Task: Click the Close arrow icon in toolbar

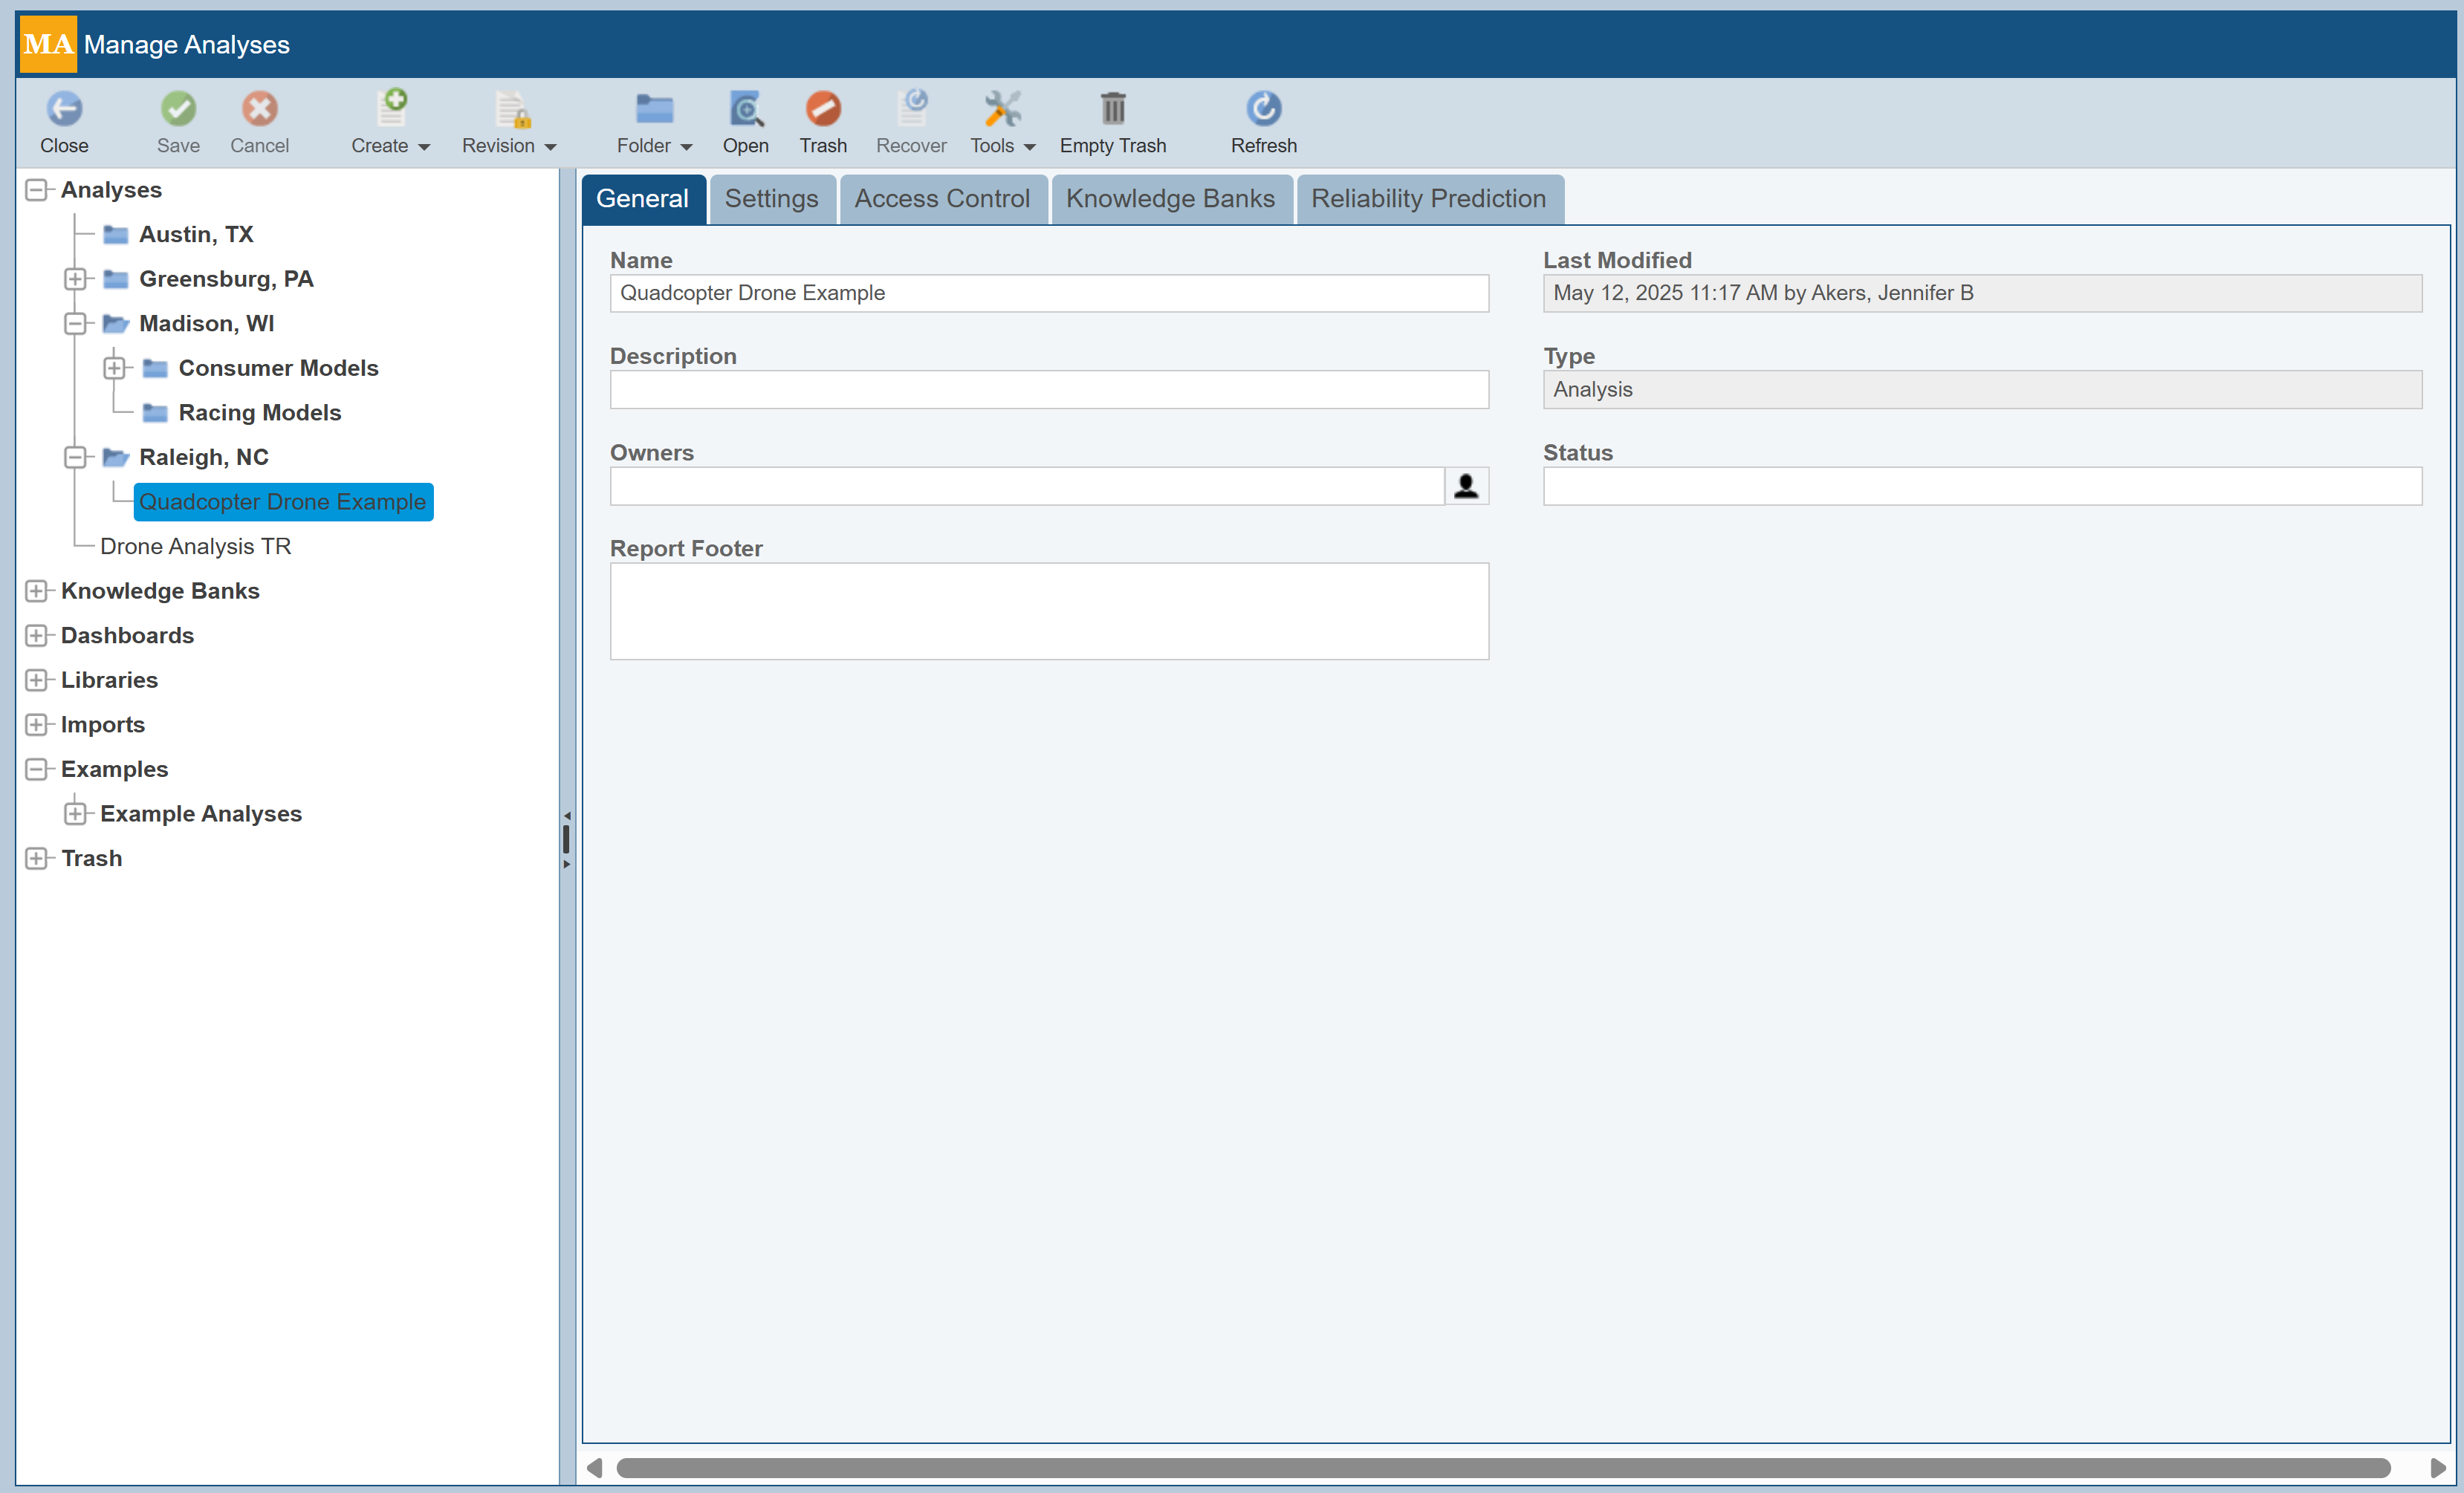Action: (x=64, y=109)
